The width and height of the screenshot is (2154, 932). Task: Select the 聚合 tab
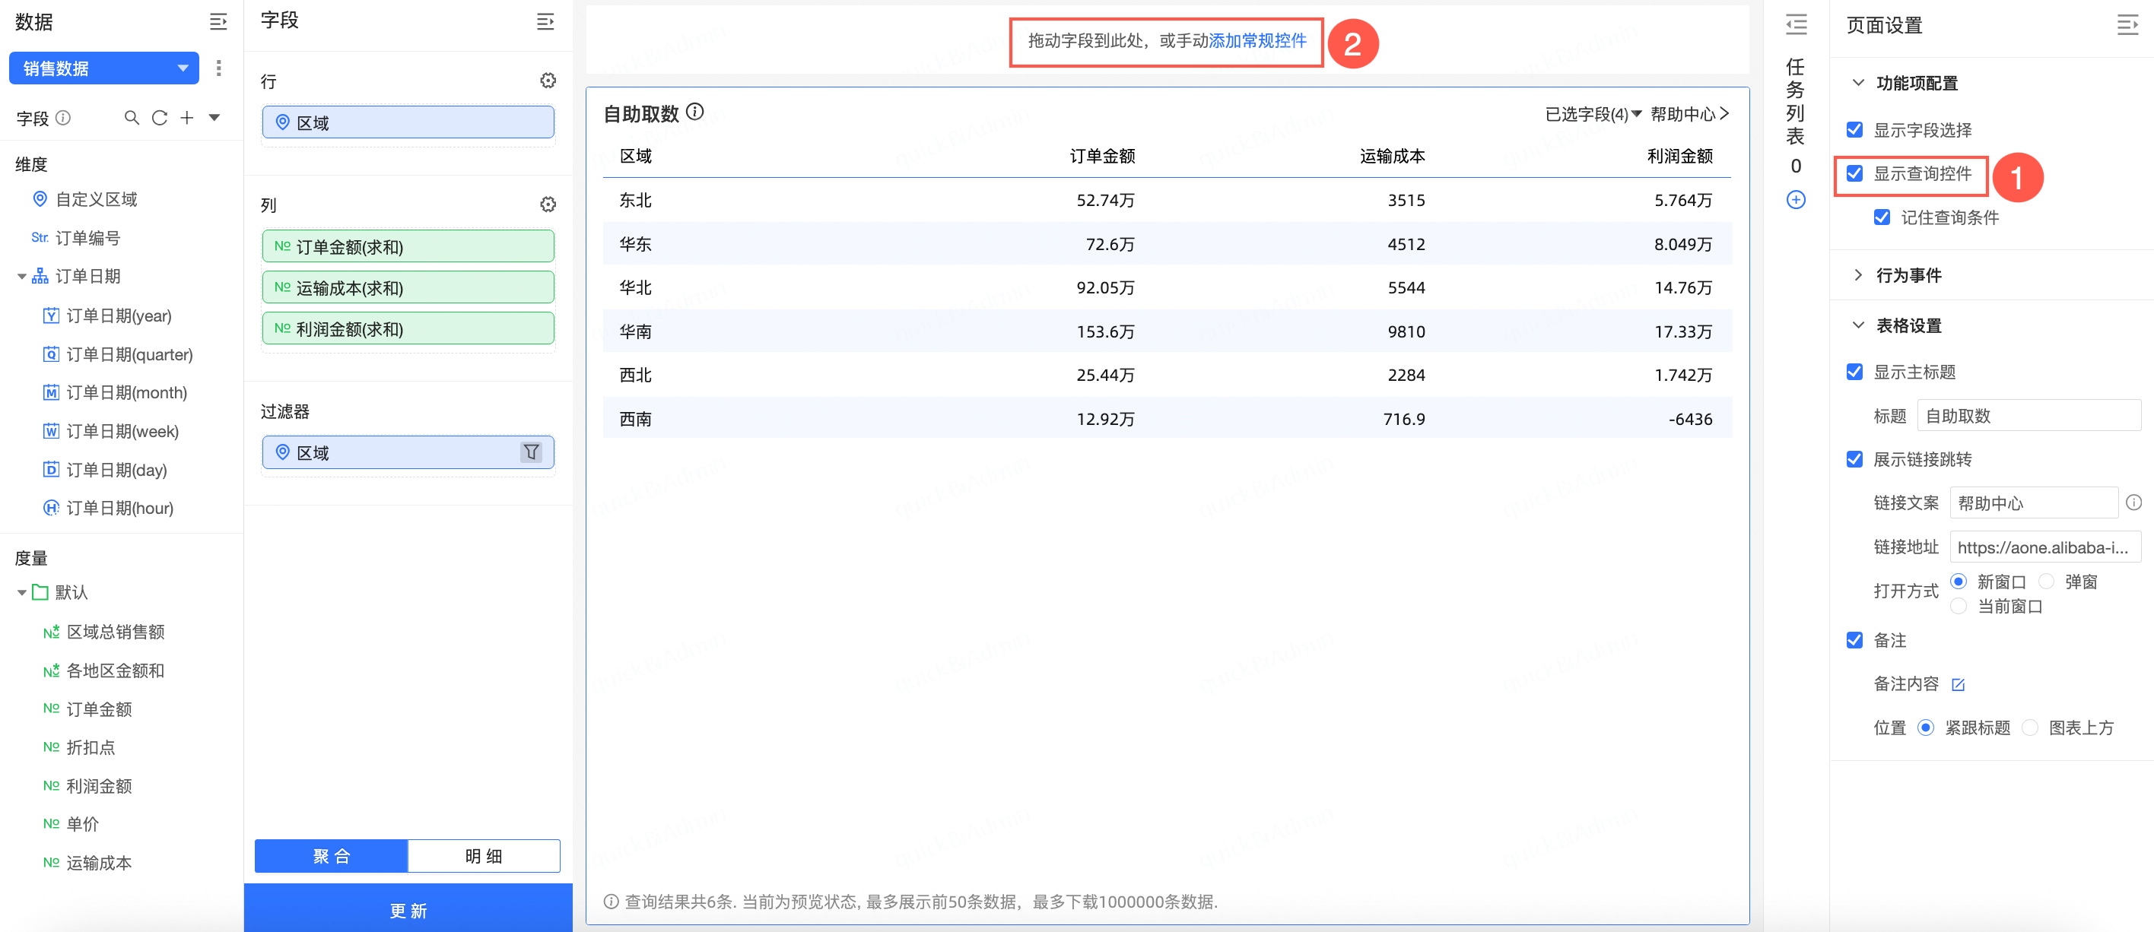331,855
